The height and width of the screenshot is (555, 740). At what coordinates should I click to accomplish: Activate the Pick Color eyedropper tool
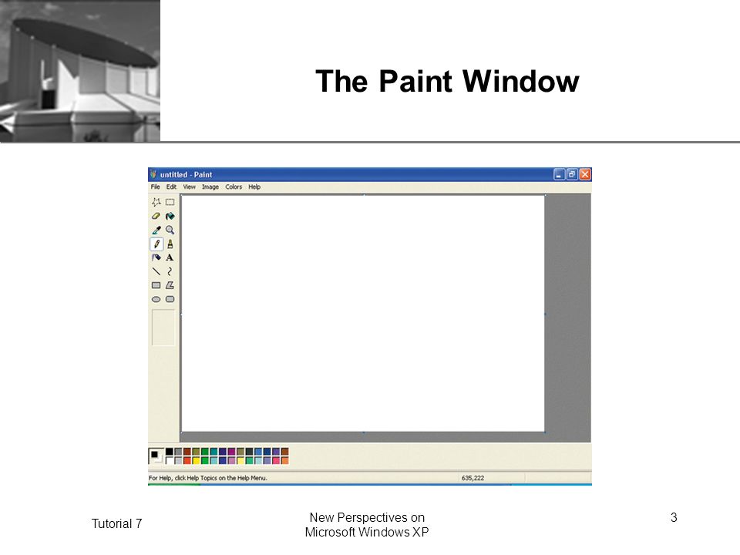pos(156,230)
